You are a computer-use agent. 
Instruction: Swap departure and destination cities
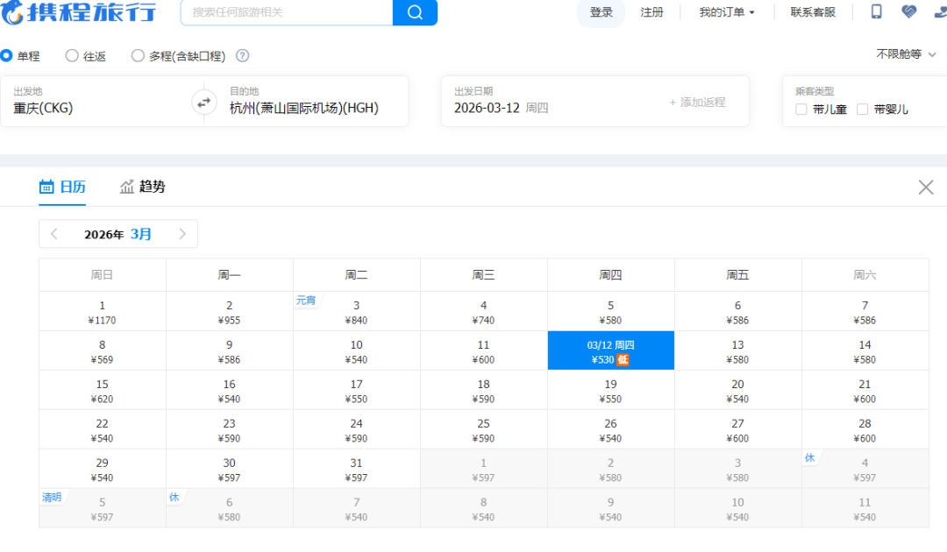coord(204,102)
